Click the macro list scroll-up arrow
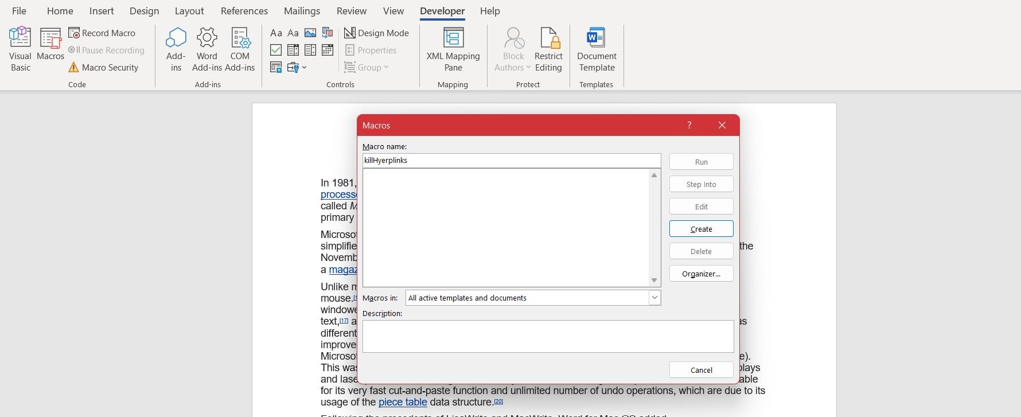The height and width of the screenshot is (417, 1021). click(654, 176)
